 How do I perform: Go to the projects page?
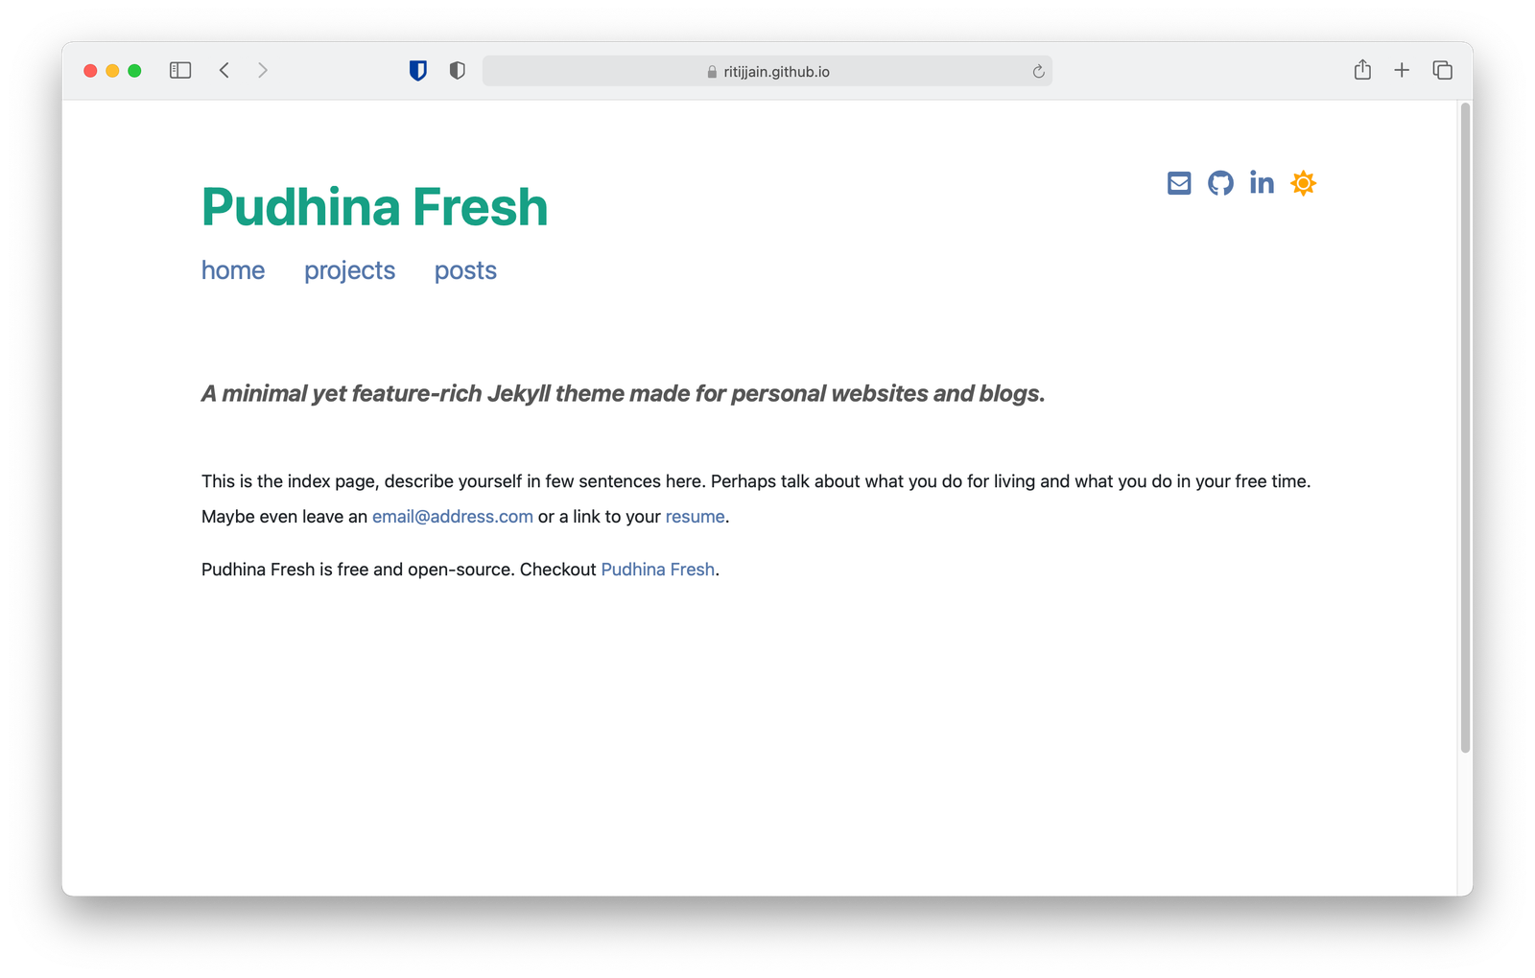pos(349,270)
